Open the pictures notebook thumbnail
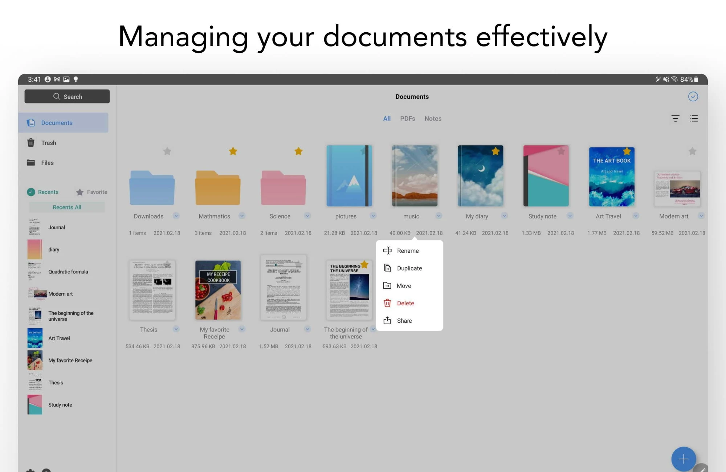Screen dimensions: 726x472 click(x=349, y=176)
